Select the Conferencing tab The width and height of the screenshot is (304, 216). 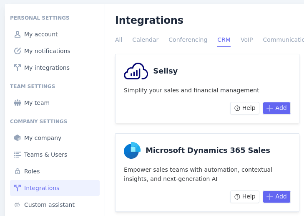(x=188, y=40)
